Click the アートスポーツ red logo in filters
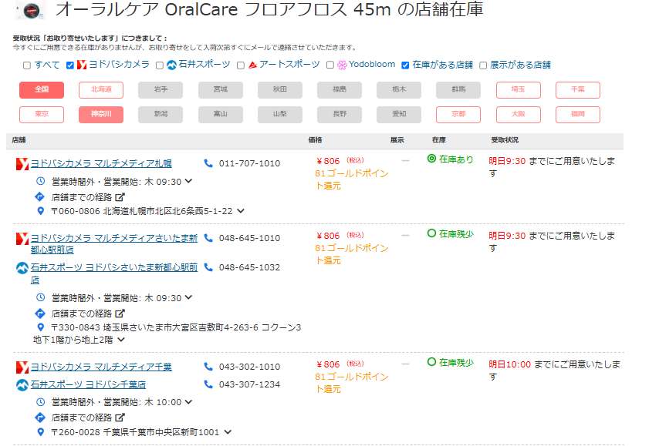The width and height of the screenshot is (659, 446). (252, 65)
